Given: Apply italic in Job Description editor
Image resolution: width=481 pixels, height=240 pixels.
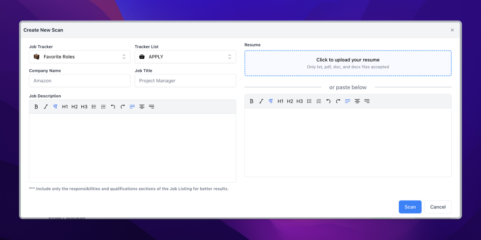Looking at the screenshot, I should (x=46, y=107).
